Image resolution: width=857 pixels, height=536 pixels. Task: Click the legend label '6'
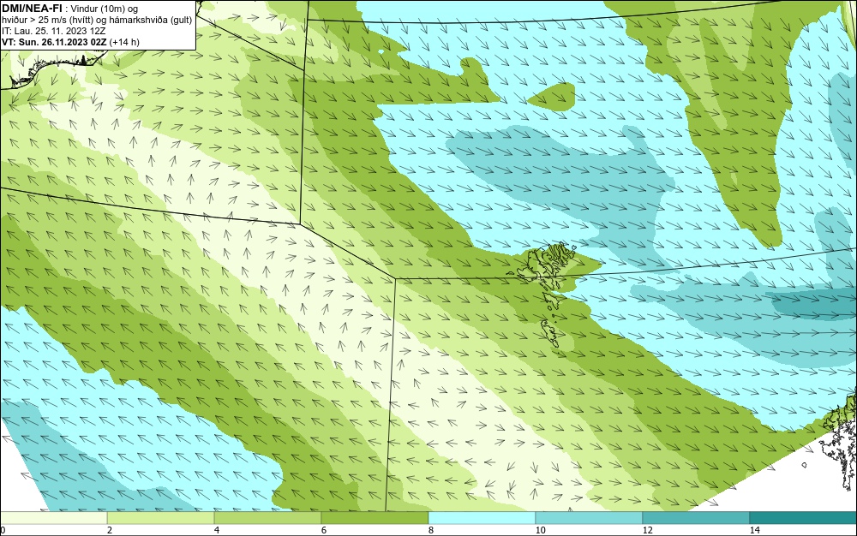coord(324,530)
